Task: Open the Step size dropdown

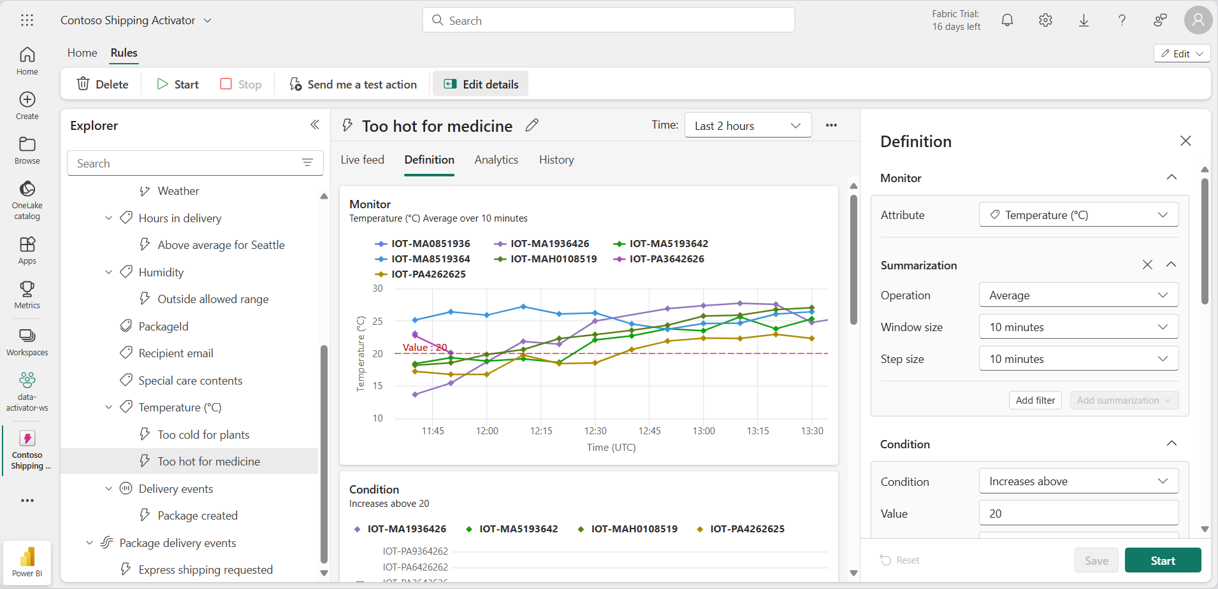Action: [1078, 358]
